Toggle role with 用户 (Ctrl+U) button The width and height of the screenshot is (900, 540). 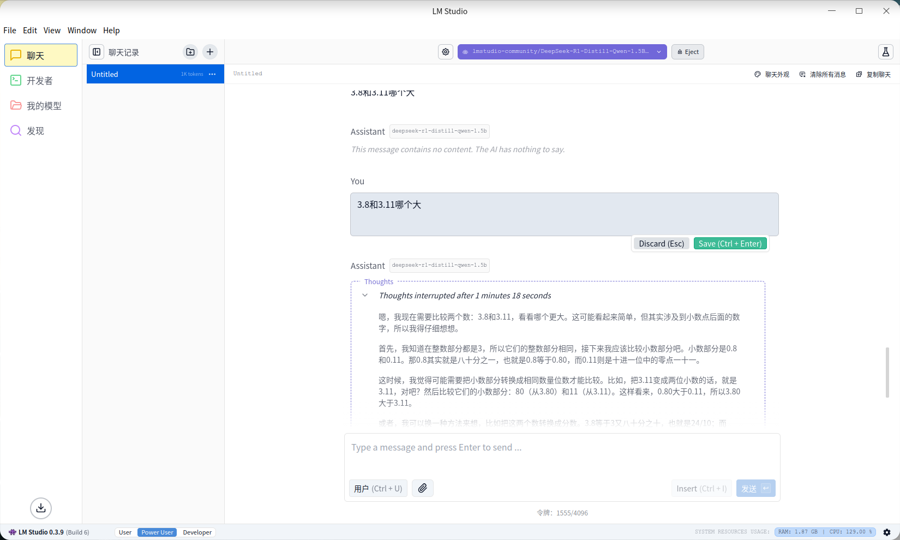378,488
